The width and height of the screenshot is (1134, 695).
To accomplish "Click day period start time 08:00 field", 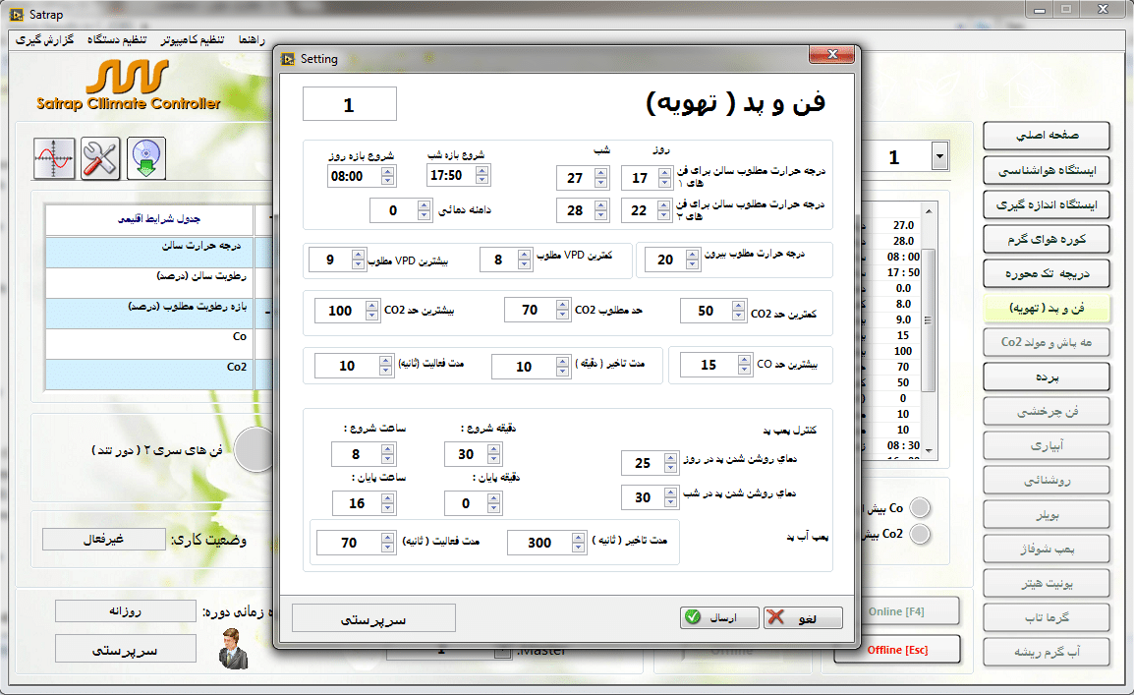I will pos(354,176).
